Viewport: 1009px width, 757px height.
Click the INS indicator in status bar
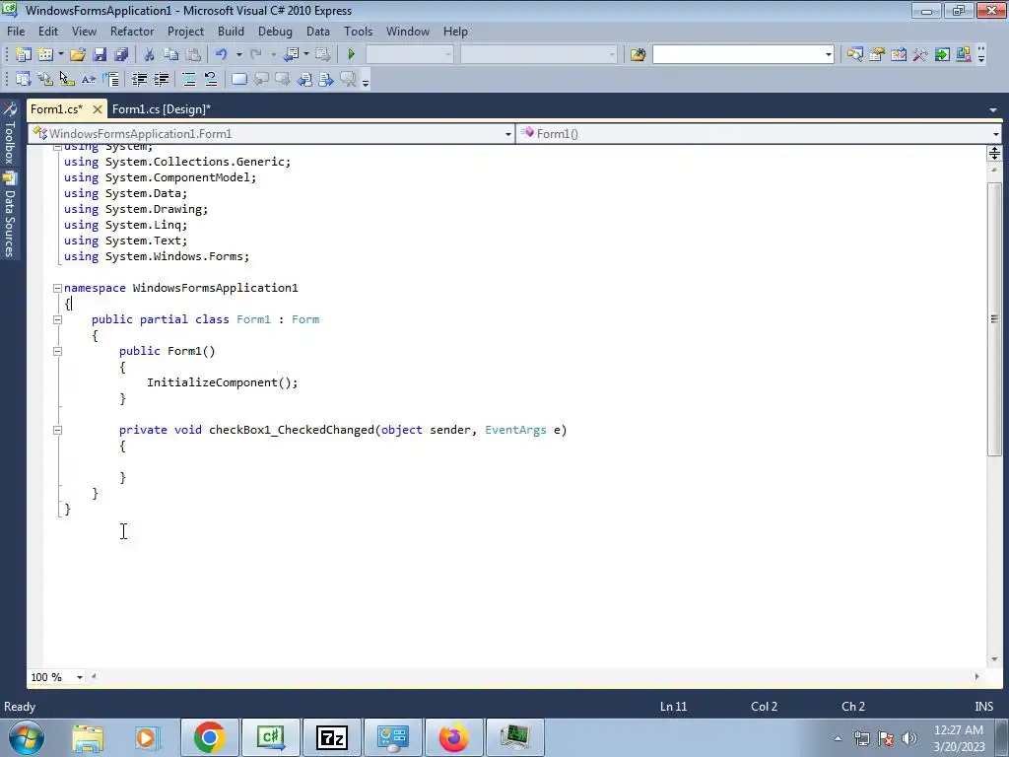[983, 707]
